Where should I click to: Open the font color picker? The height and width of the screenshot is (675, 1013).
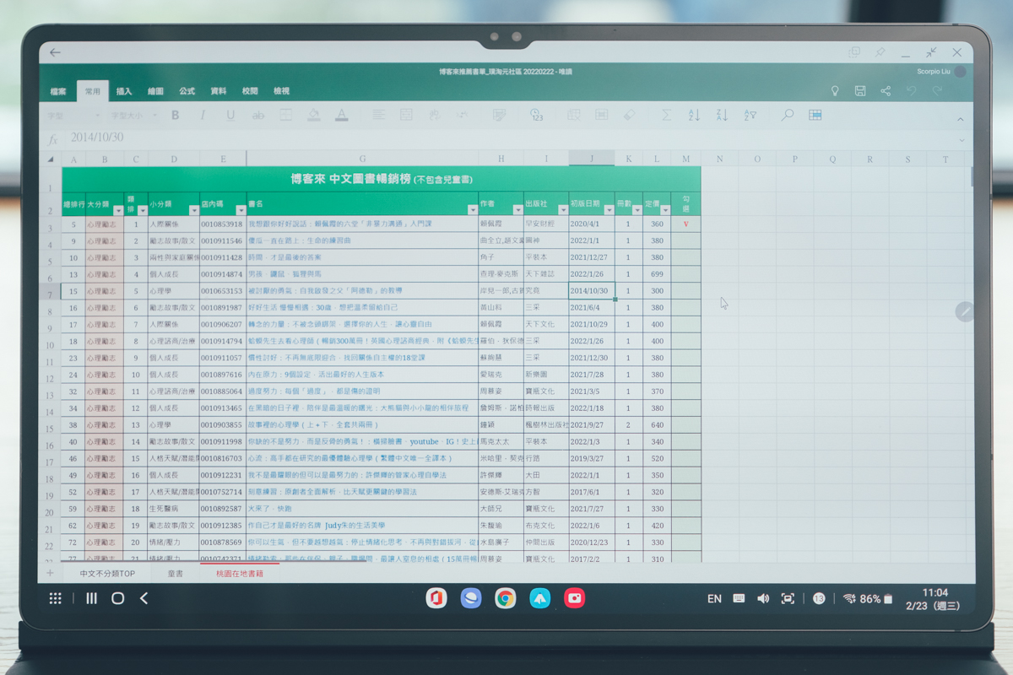point(341,115)
